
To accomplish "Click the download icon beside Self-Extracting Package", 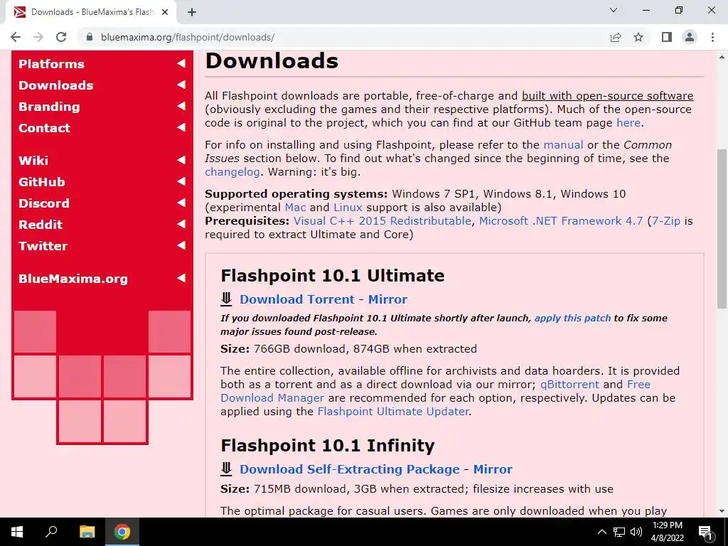I will point(226,469).
